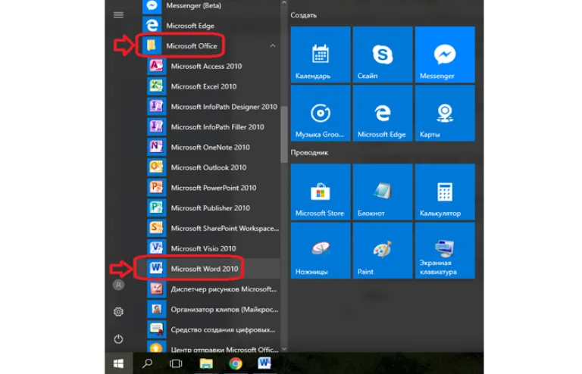Click the user account icon
Screen dimensions: 582x374
tap(118, 285)
